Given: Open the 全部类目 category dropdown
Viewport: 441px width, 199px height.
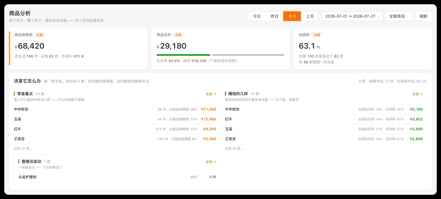Looking at the screenshot, I should 399,16.
